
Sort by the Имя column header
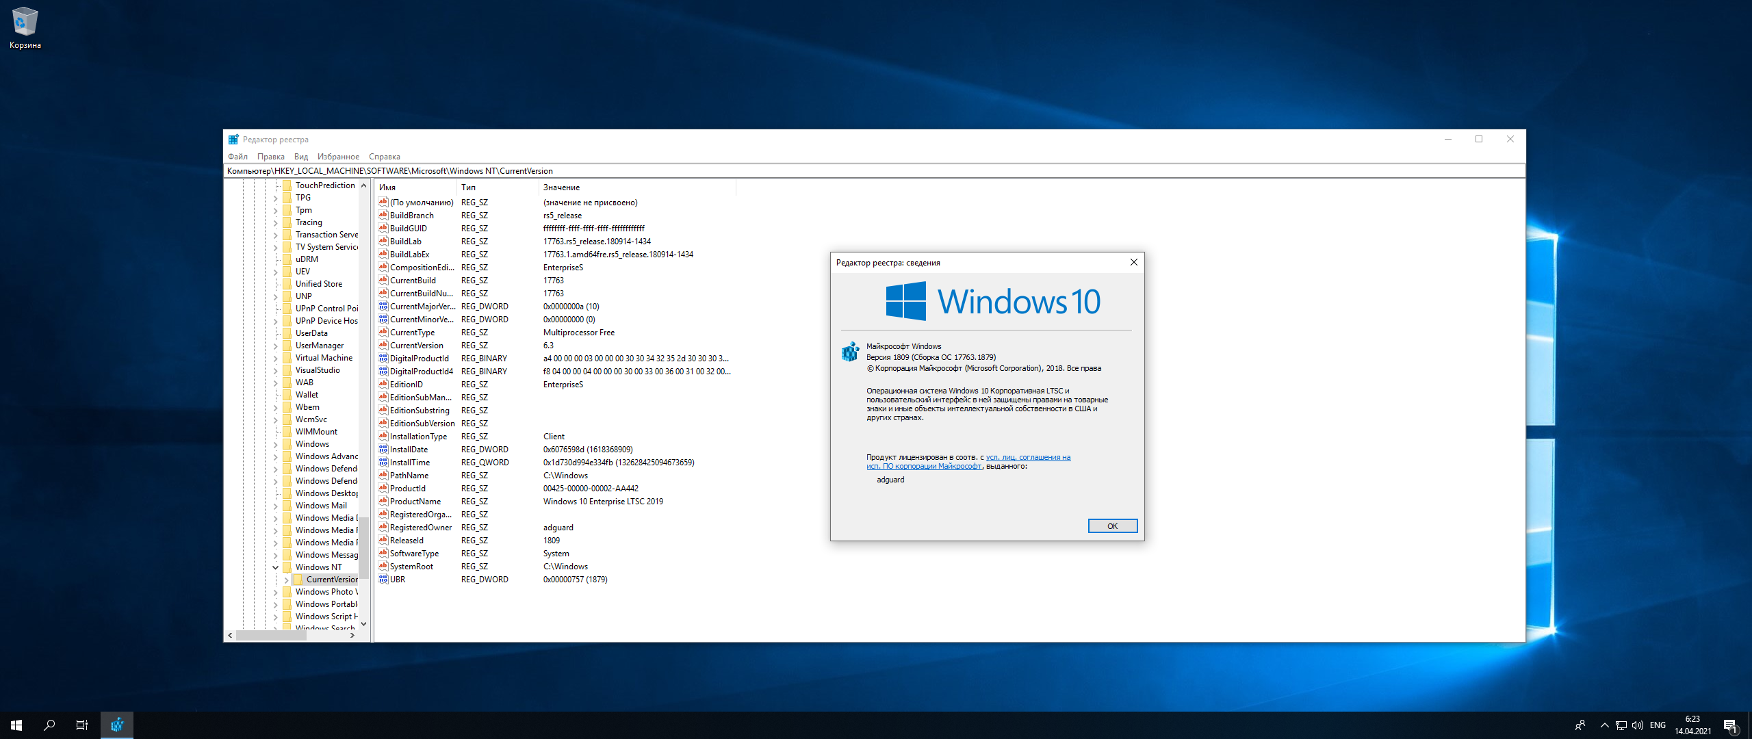(415, 187)
